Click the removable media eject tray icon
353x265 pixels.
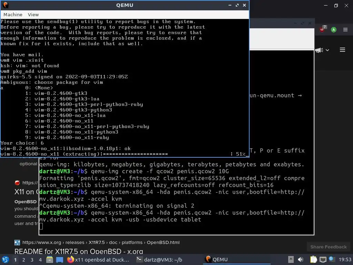(291, 259)
